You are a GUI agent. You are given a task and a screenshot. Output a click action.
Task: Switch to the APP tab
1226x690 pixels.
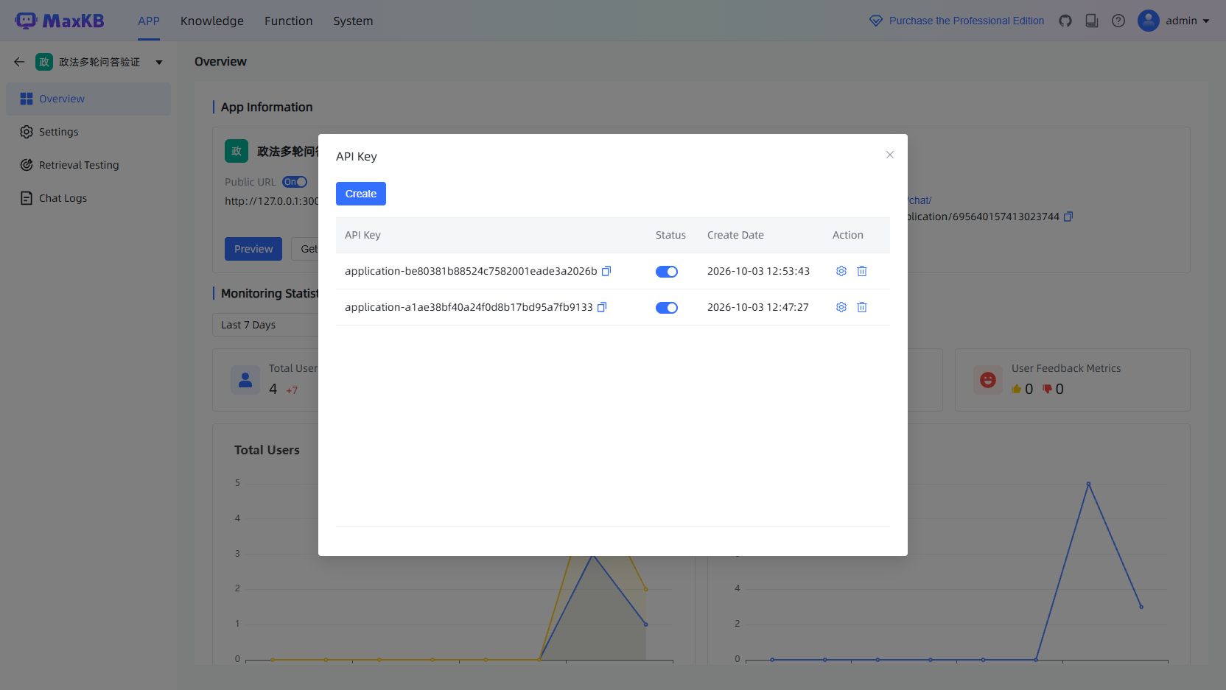pyautogui.click(x=149, y=21)
